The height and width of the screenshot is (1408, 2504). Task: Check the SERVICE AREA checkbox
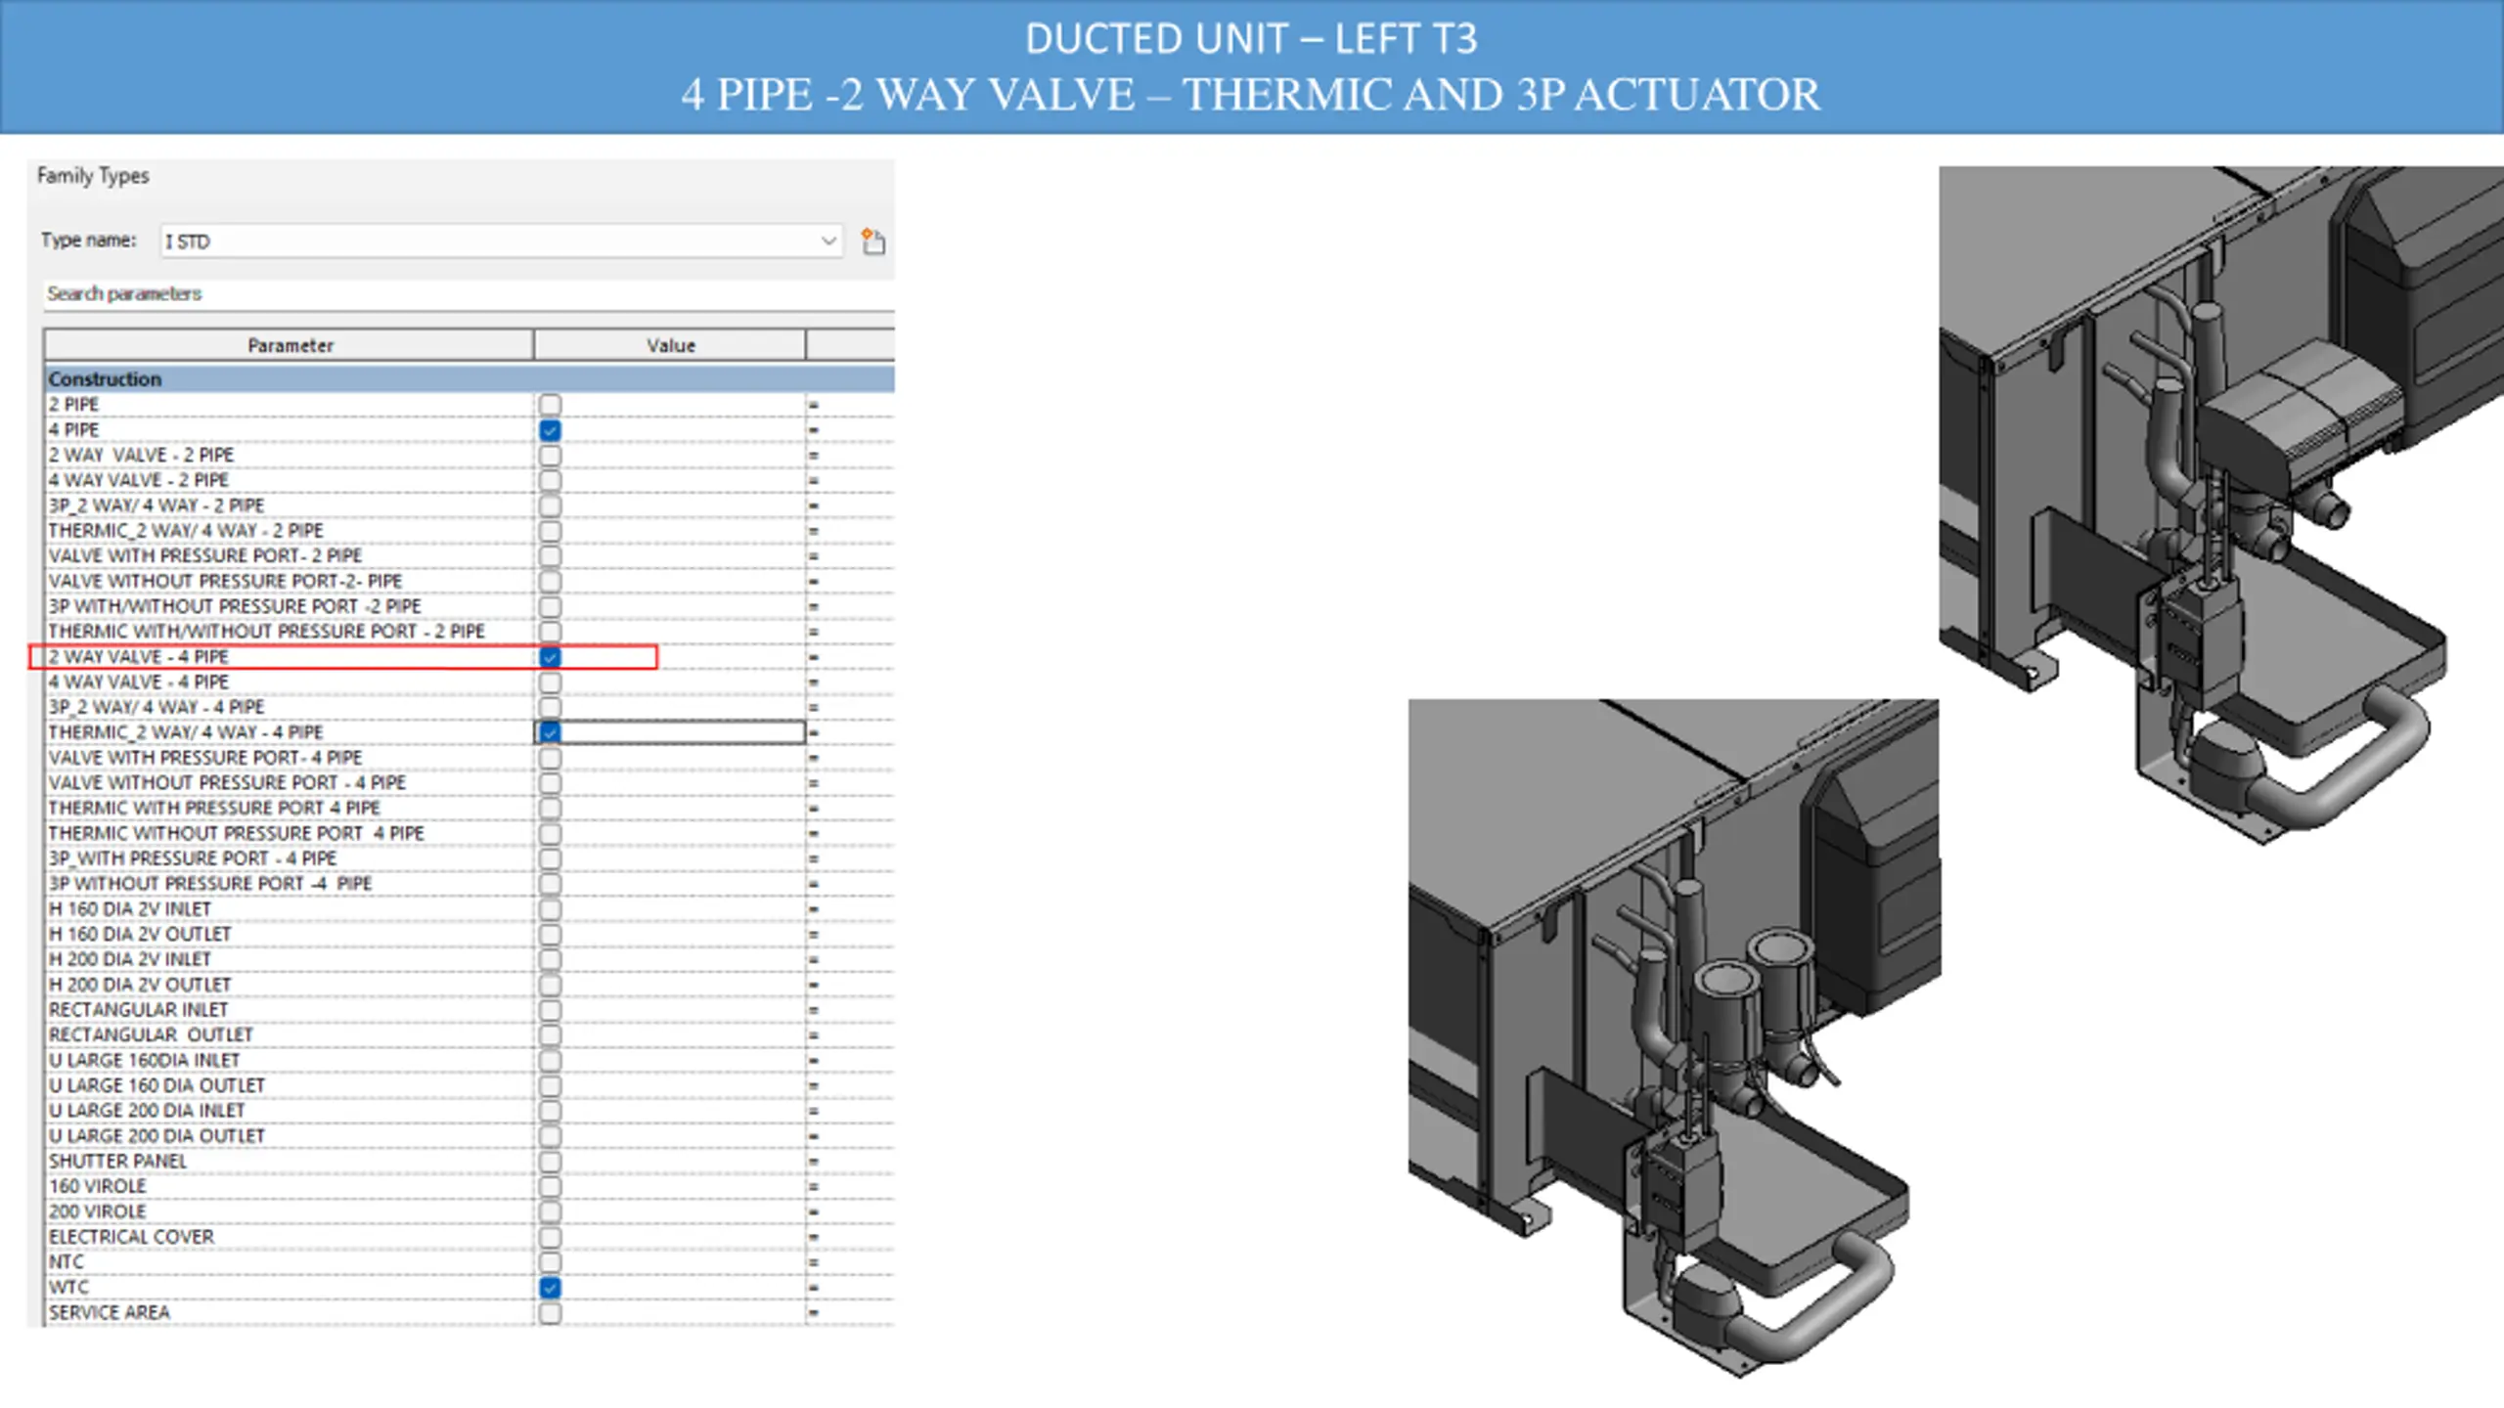[551, 1313]
